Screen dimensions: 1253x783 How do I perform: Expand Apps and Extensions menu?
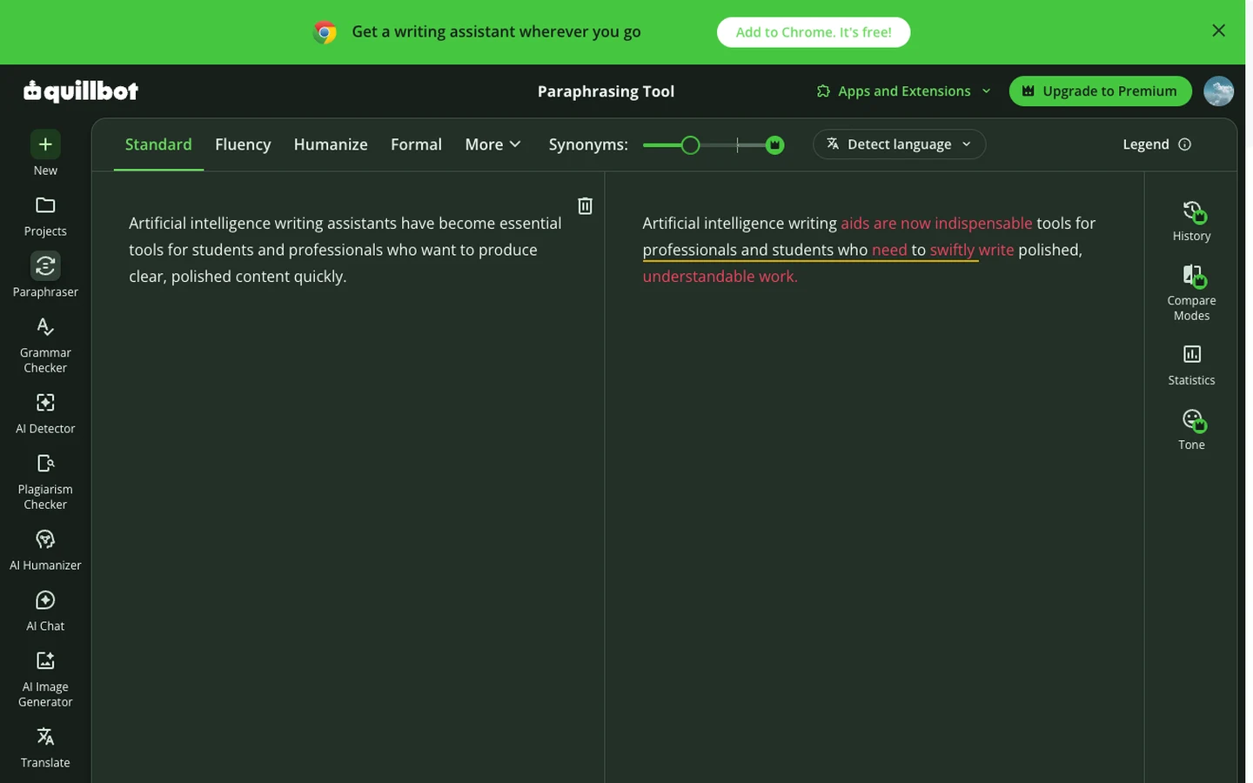(903, 90)
